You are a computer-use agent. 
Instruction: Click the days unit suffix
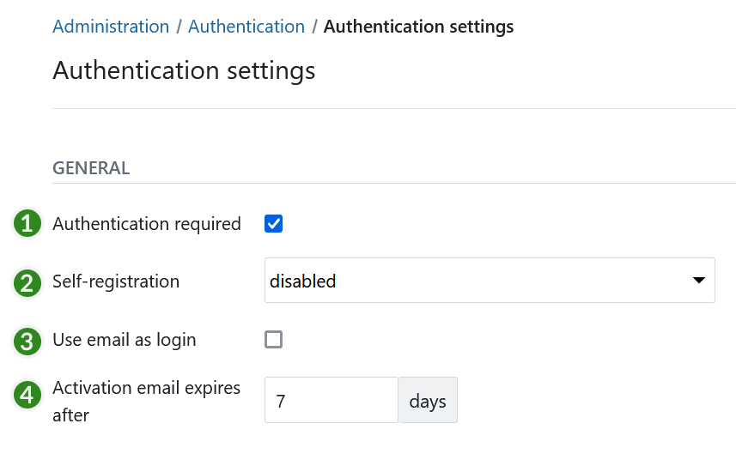point(428,401)
